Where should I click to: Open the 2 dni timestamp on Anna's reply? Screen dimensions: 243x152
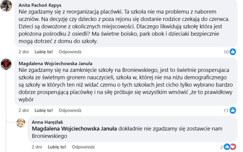(x=37, y=147)
